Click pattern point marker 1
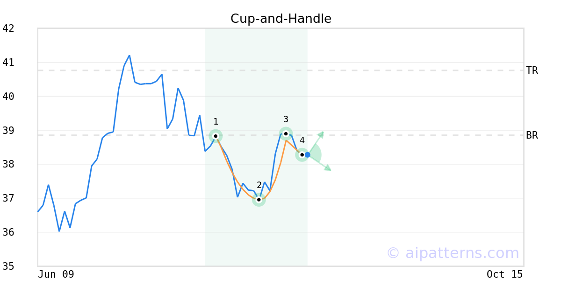 [216, 136]
